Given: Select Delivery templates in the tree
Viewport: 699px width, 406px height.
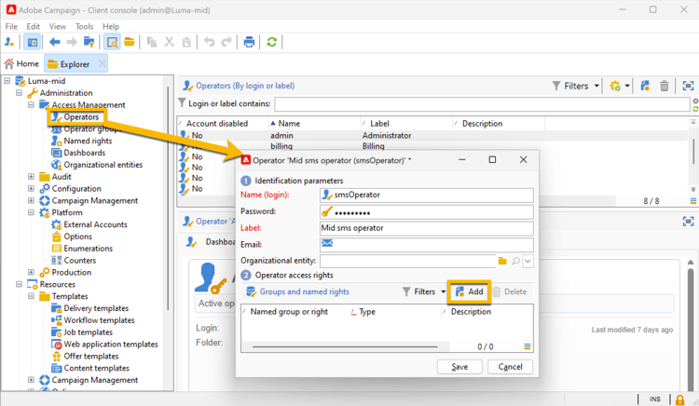Looking at the screenshot, I should (96, 308).
